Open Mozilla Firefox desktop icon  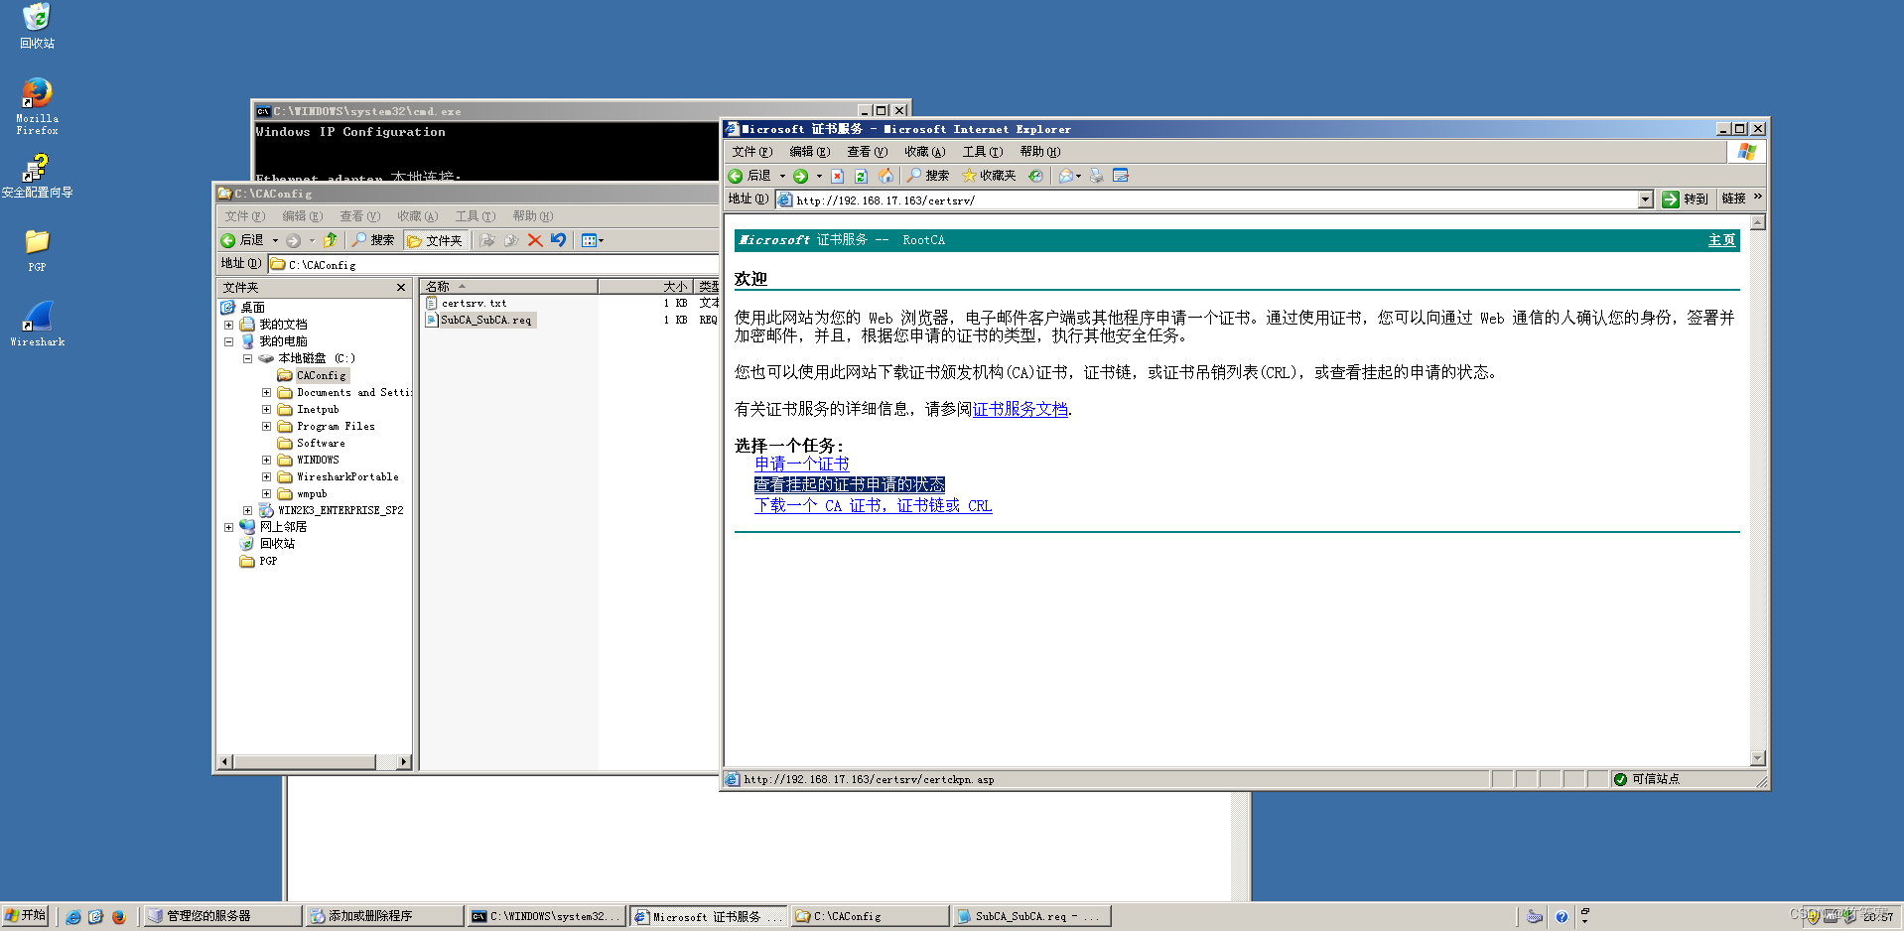(x=37, y=106)
